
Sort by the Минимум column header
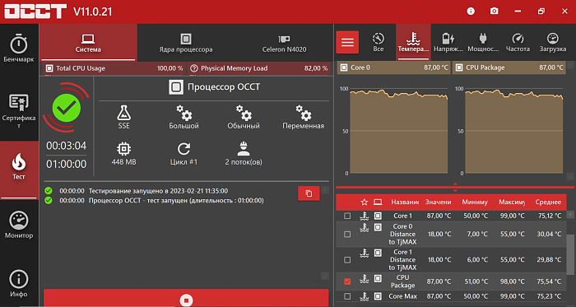pos(475,202)
